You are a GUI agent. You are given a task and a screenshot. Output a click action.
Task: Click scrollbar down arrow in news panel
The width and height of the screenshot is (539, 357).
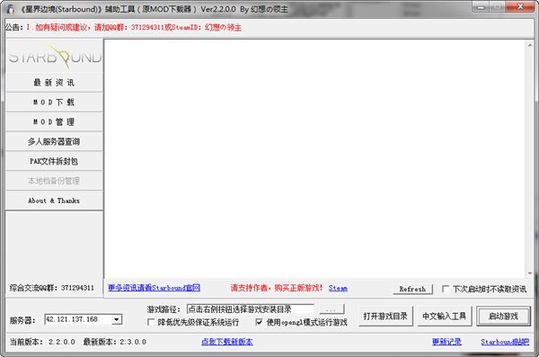(x=529, y=273)
